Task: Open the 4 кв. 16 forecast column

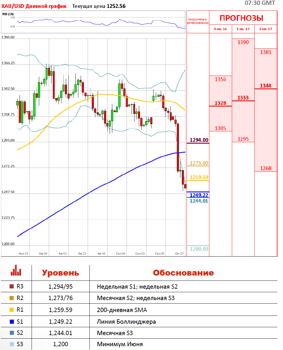Action: pos(220,29)
